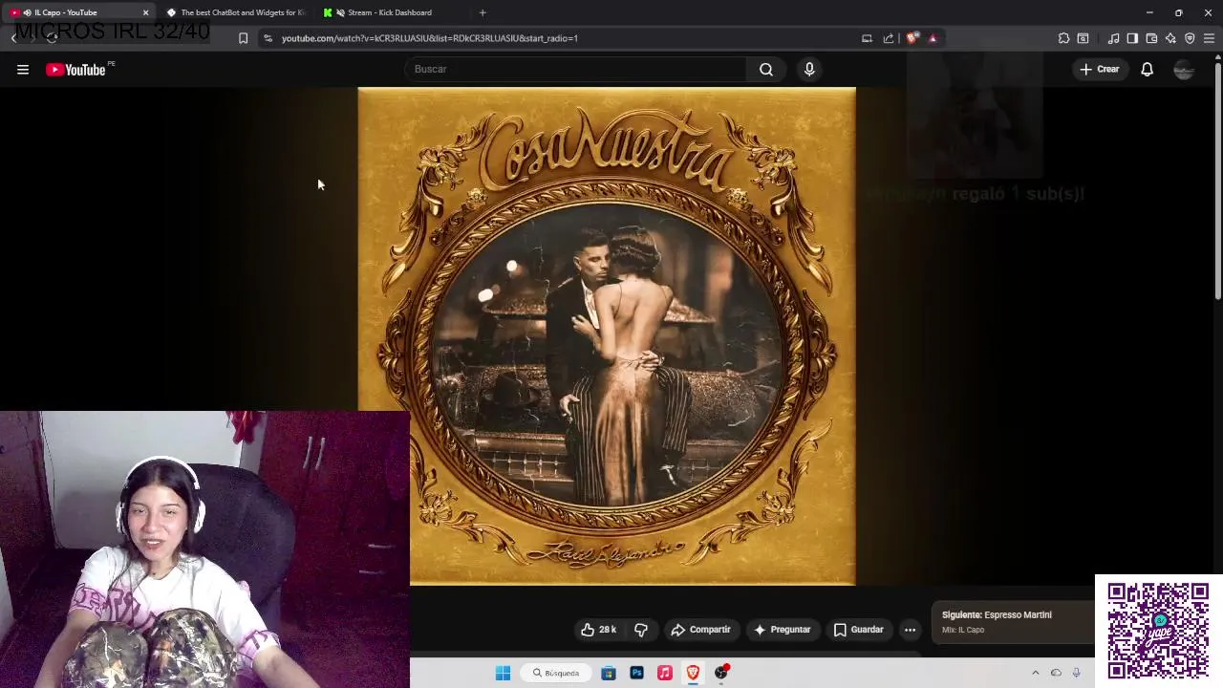
Task: Open site settings icon beside URL
Action: tap(268, 38)
